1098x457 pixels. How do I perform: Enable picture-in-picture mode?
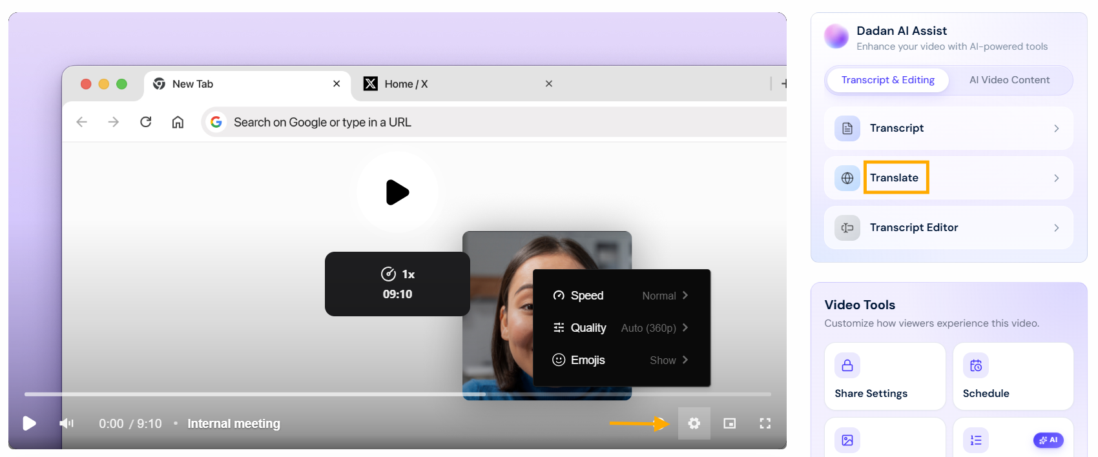point(730,423)
